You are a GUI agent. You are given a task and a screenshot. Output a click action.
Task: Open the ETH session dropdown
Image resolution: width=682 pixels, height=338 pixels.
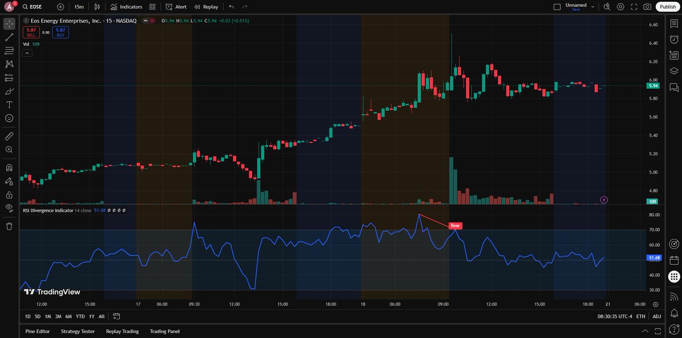point(641,316)
